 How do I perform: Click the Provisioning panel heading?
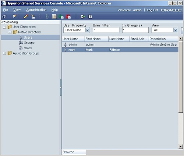[9, 22]
